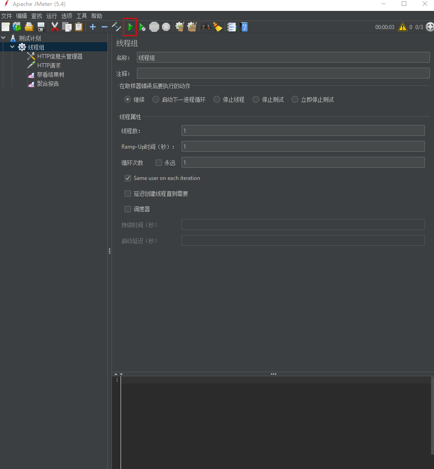Image resolution: width=434 pixels, height=469 pixels.
Task: Click the remote engine status icon
Action: [430, 27]
